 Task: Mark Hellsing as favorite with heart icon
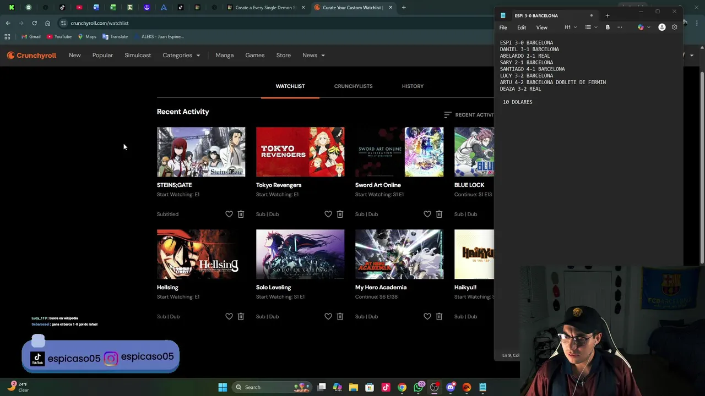pyautogui.click(x=229, y=316)
